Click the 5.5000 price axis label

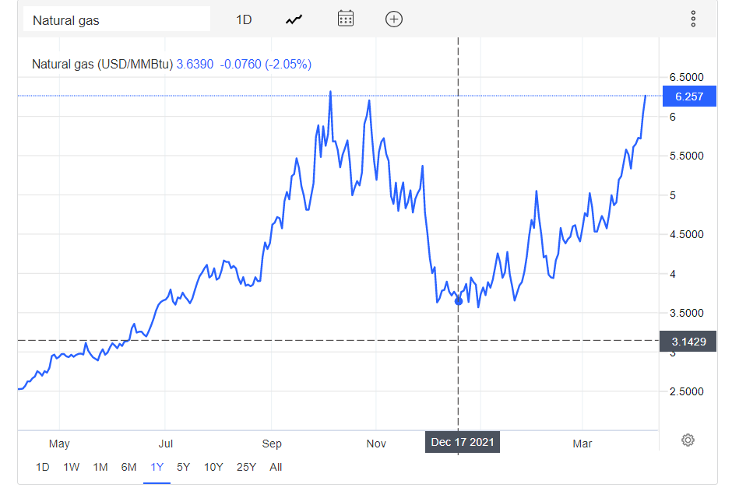[686, 156]
